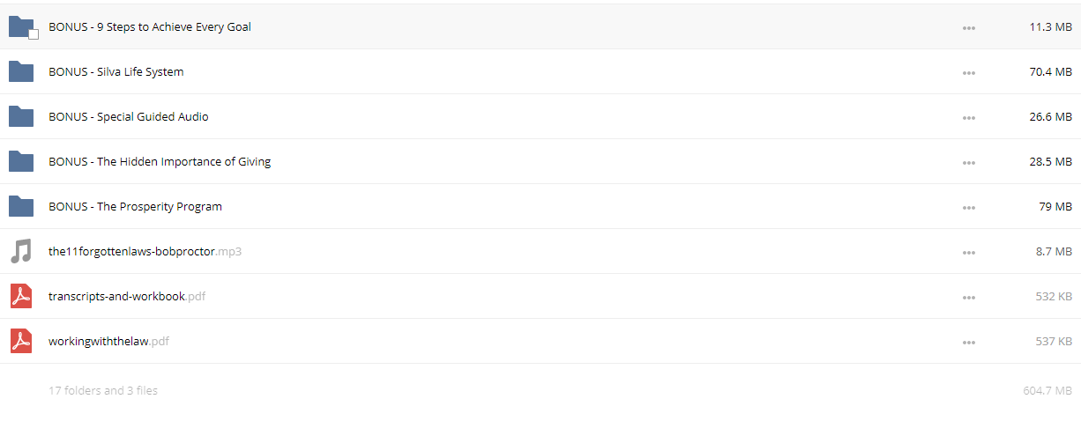Open ellipsis menu for The Hidden Importance of Giving
Image resolution: width=1081 pixels, height=421 pixels.
click(x=969, y=162)
